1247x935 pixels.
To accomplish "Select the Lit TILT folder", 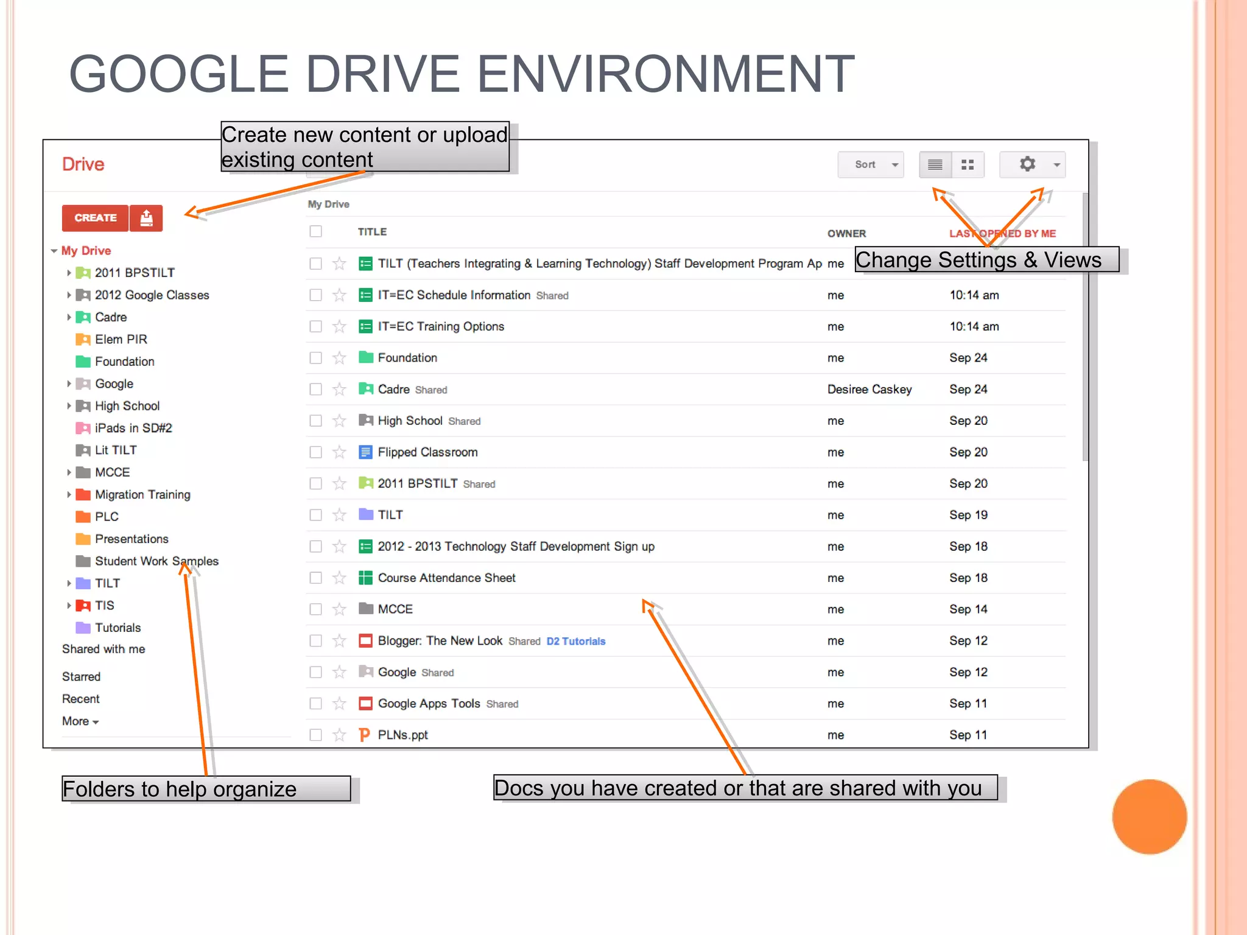I will [x=116, y=450].
